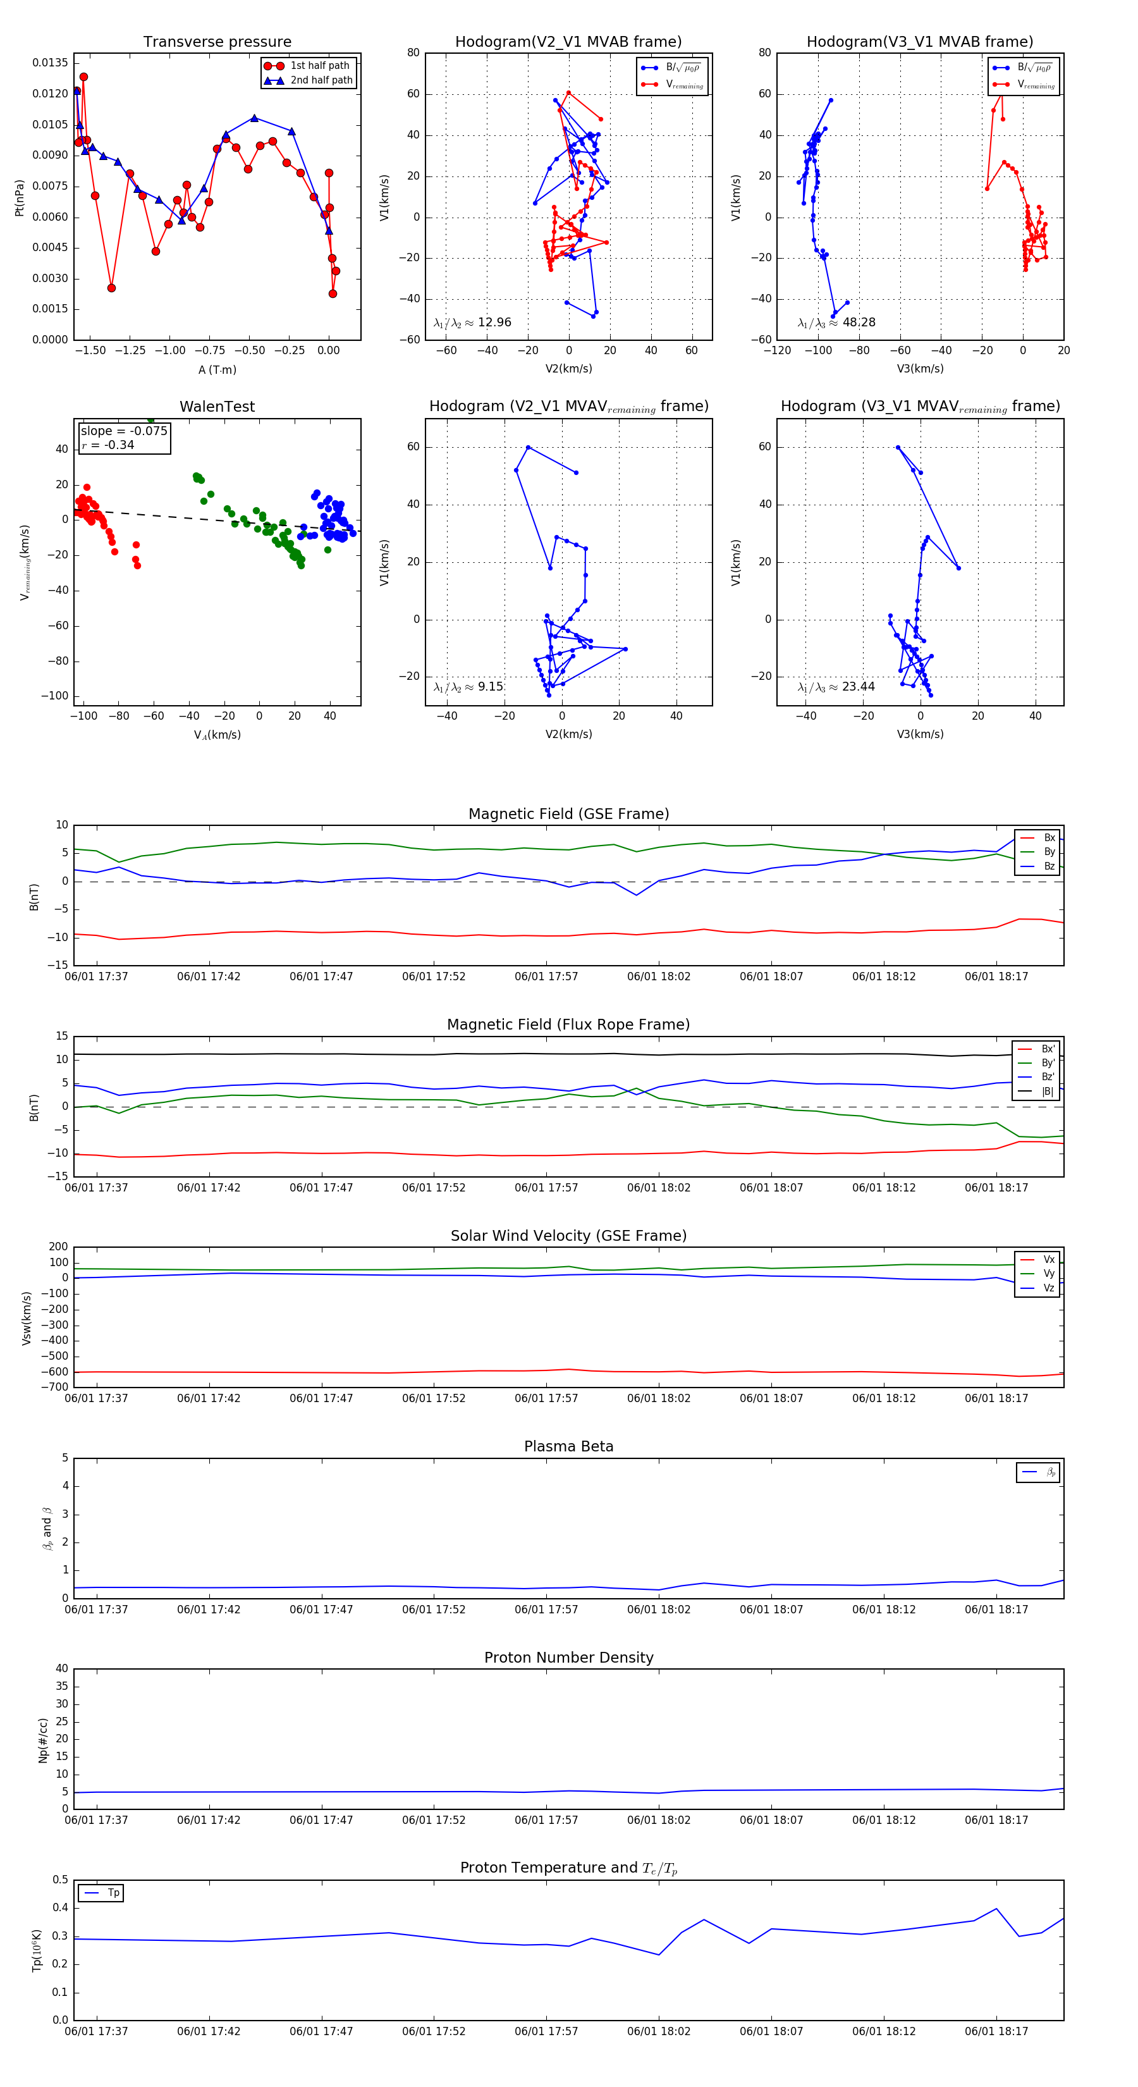The width and height of the screenshot is (1138, 2087).
Task: Select the |B| legend entry in Flux Rope panel
Action: coord(1036,1092)
